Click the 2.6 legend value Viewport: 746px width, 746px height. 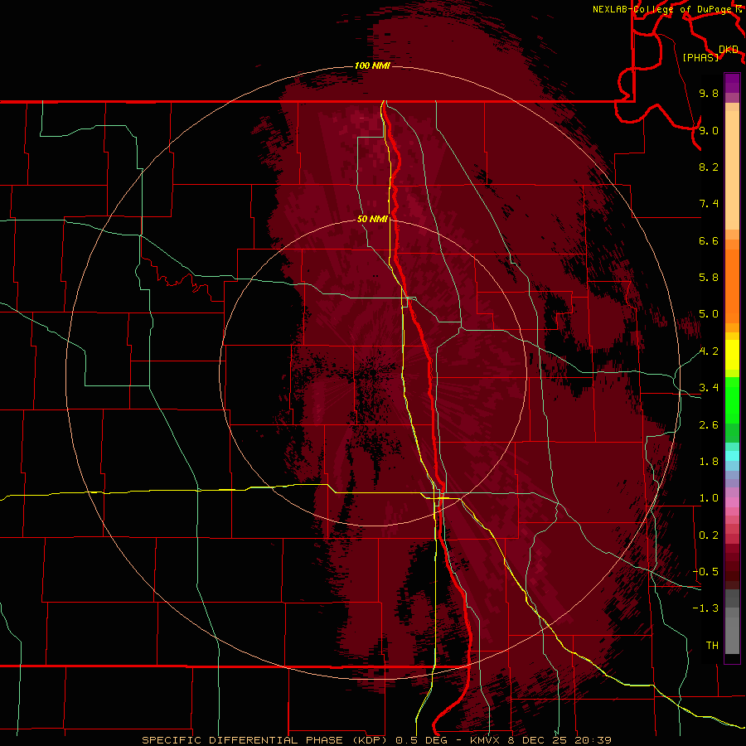[x=709, y=425]
